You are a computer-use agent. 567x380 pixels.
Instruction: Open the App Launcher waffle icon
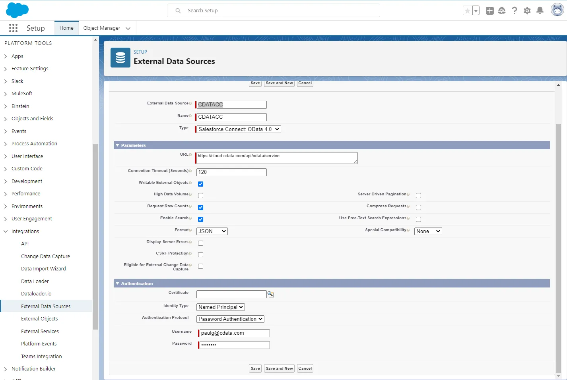click(x=13, y=28)
